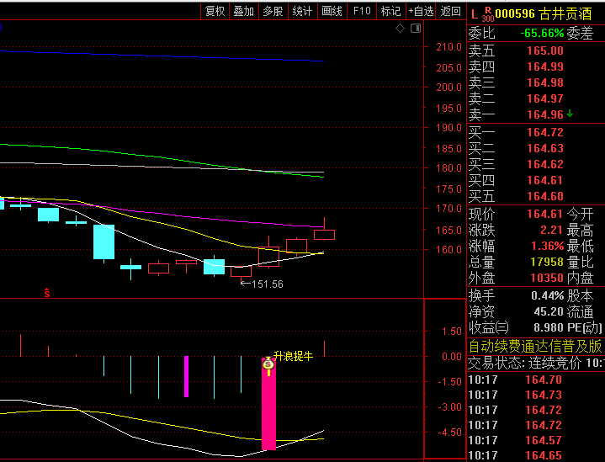Image resolution: width=605 pixels, height=462 pixels.
Task: Click the 复权 toolbar button
Action: (215, 11)
